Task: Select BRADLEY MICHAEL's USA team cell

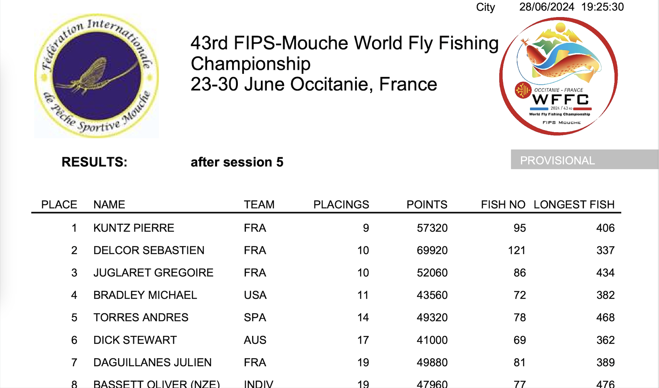Action: (x=255, y=295)
